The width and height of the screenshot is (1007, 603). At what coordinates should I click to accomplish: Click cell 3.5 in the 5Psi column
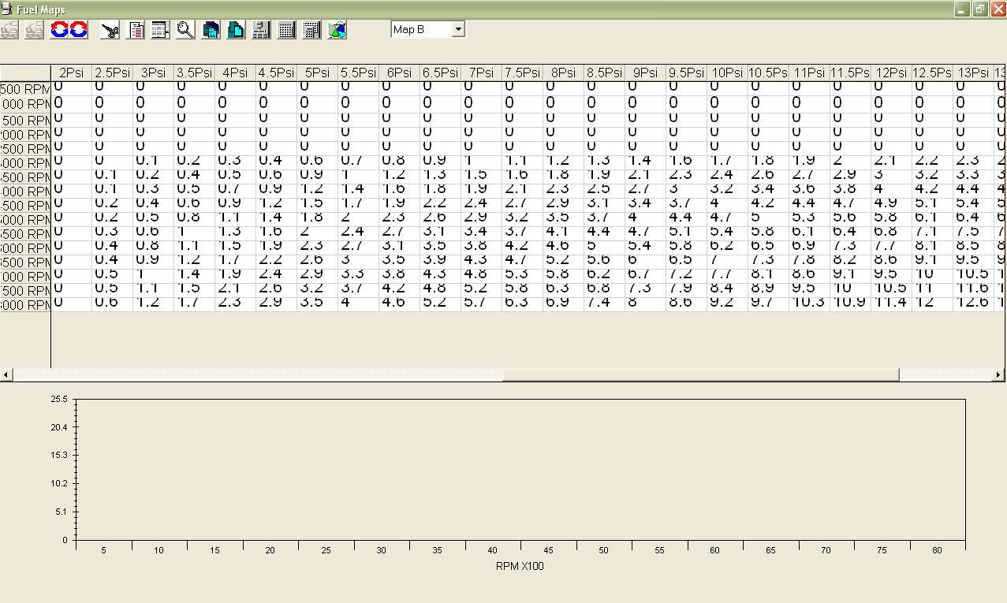click(318, 303)
